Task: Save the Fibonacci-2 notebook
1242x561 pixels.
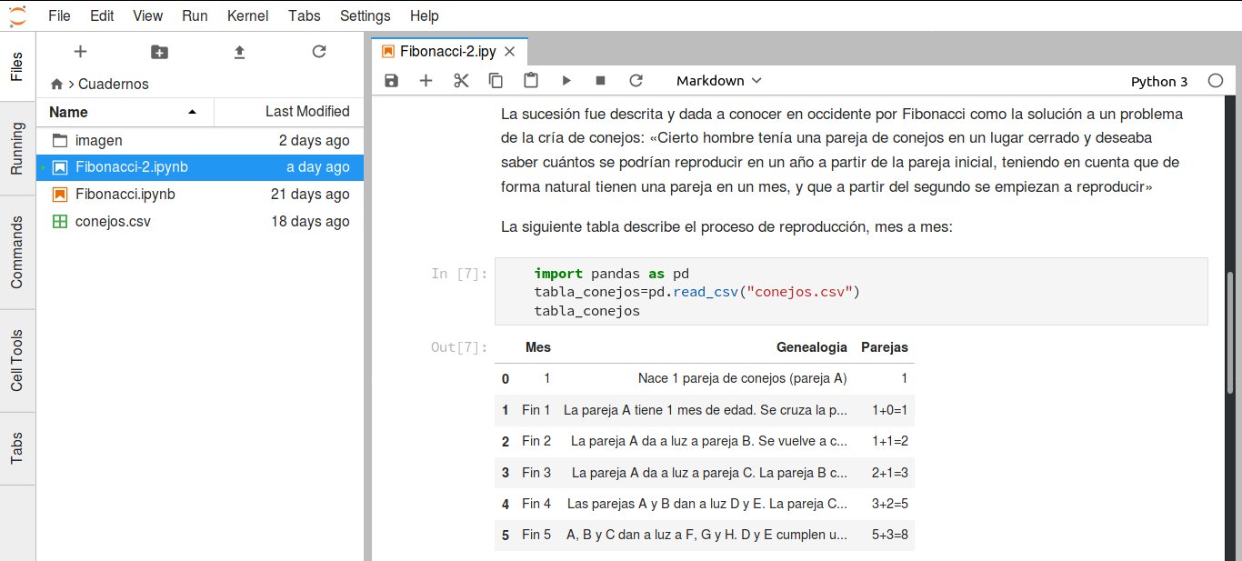Action: (391, 80)
